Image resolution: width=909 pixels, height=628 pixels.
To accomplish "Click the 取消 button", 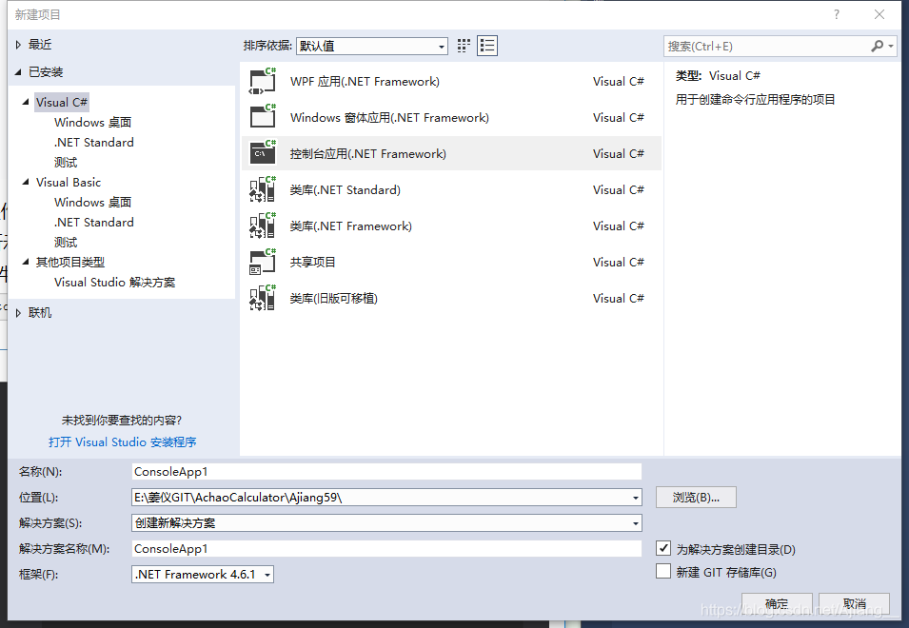I will click(855, 603).
